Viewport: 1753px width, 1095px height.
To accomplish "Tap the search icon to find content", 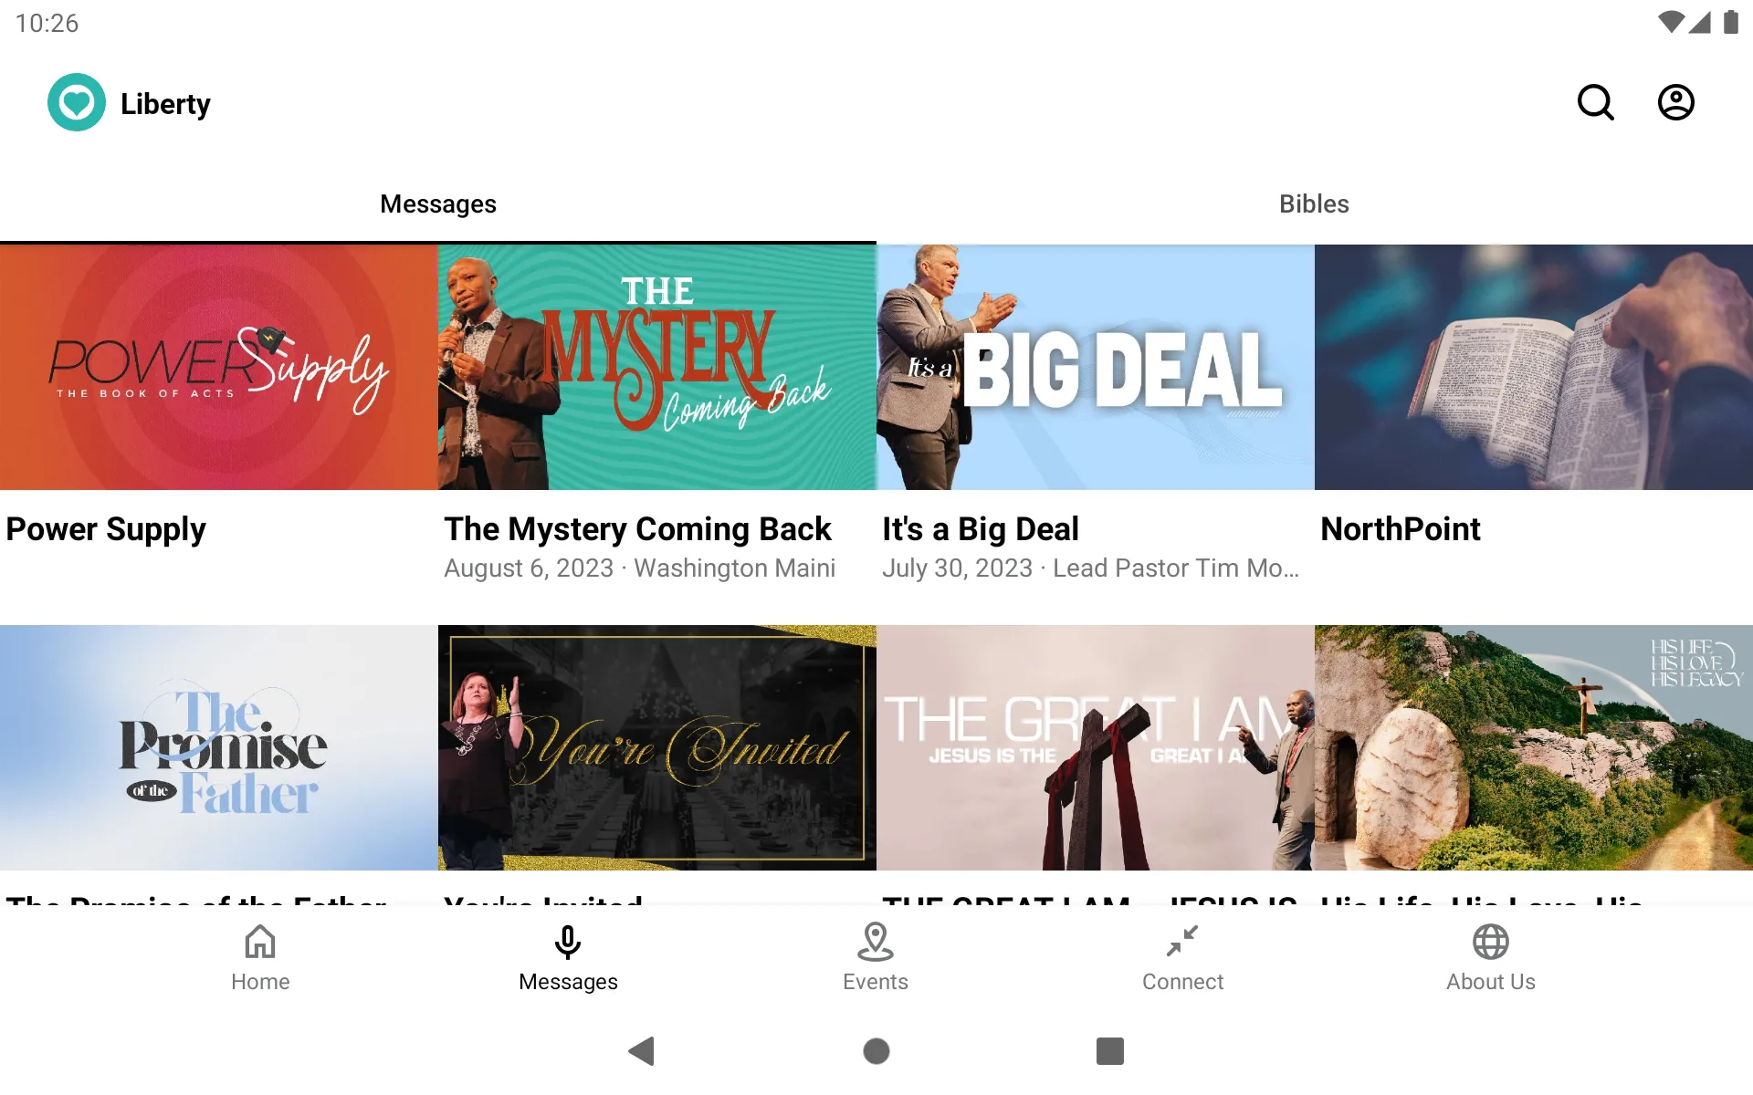I will [1597, 102].
